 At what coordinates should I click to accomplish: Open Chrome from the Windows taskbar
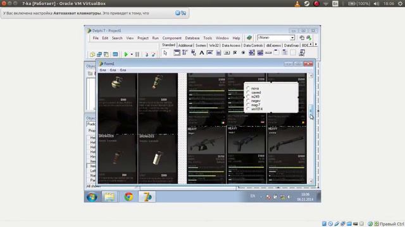pyautogui.click(x=128, y=197)
